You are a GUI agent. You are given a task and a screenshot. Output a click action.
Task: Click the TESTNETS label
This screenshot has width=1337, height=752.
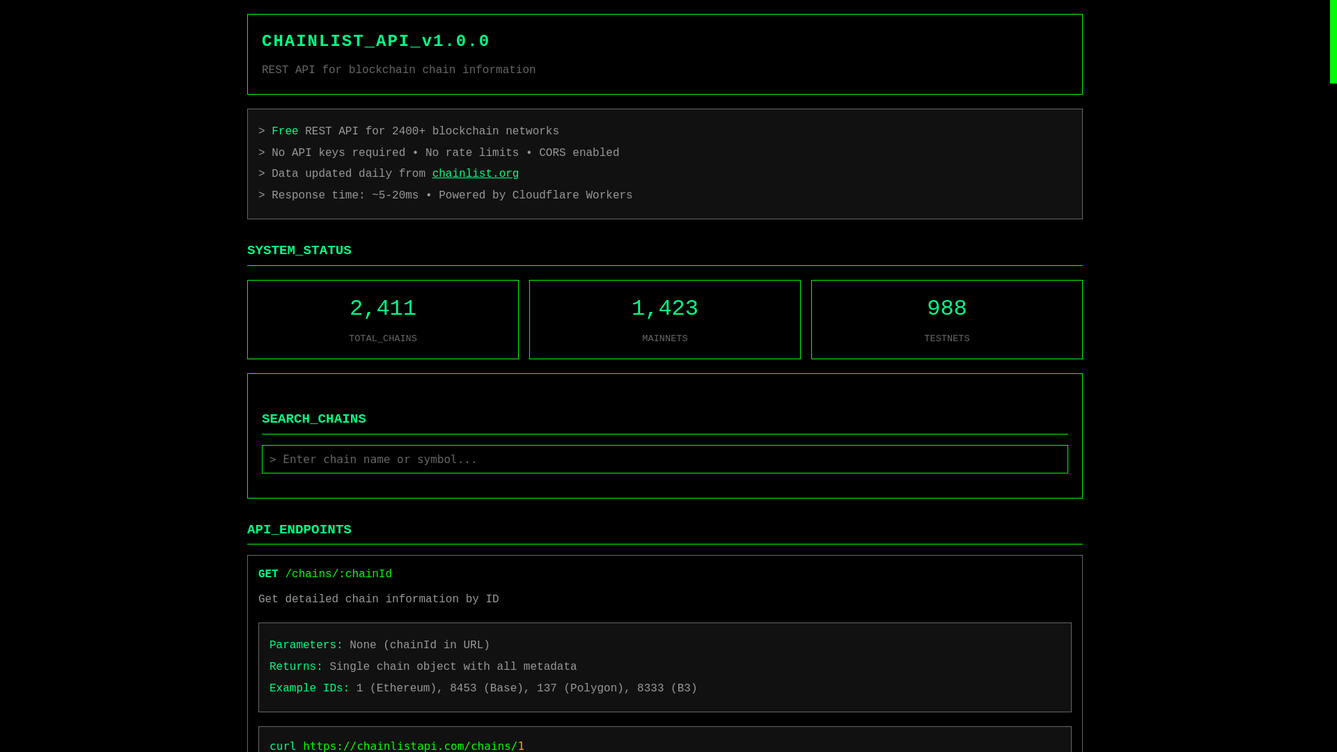tap(946, 339)
